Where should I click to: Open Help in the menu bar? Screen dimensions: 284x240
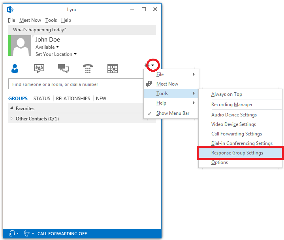(x=66, y=20)
